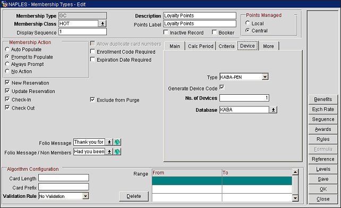Switch to the Calc Period tab
Screen dimensions: 341x208
tap(201, 46)
